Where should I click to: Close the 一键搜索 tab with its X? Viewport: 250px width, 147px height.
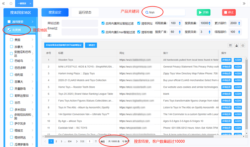pos(30,3)
